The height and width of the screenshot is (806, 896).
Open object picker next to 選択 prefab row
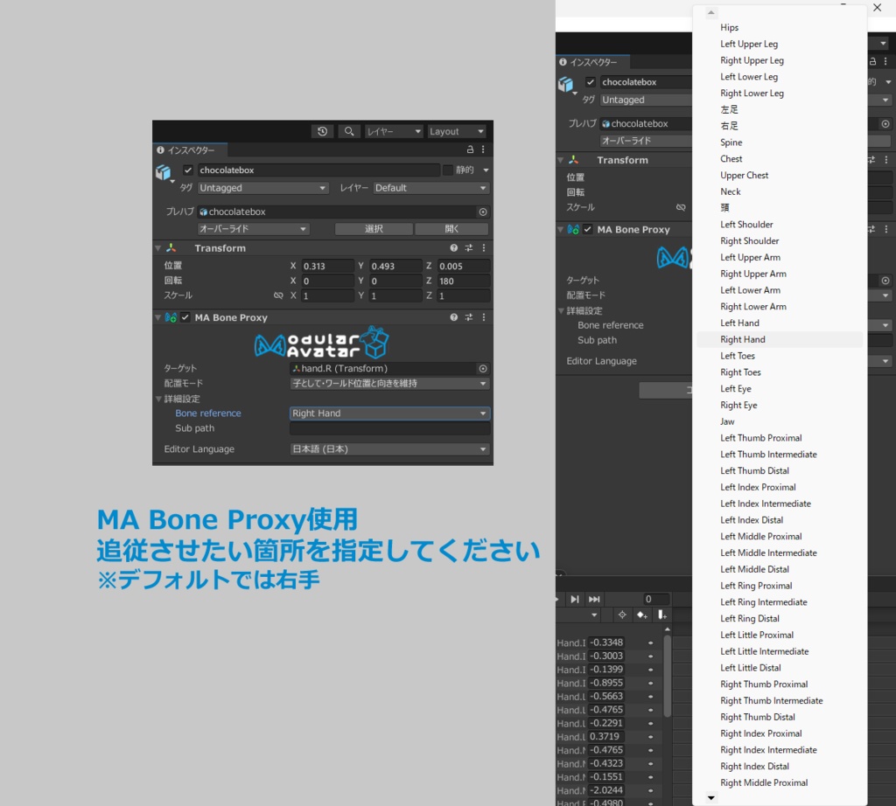pos(483,212)
